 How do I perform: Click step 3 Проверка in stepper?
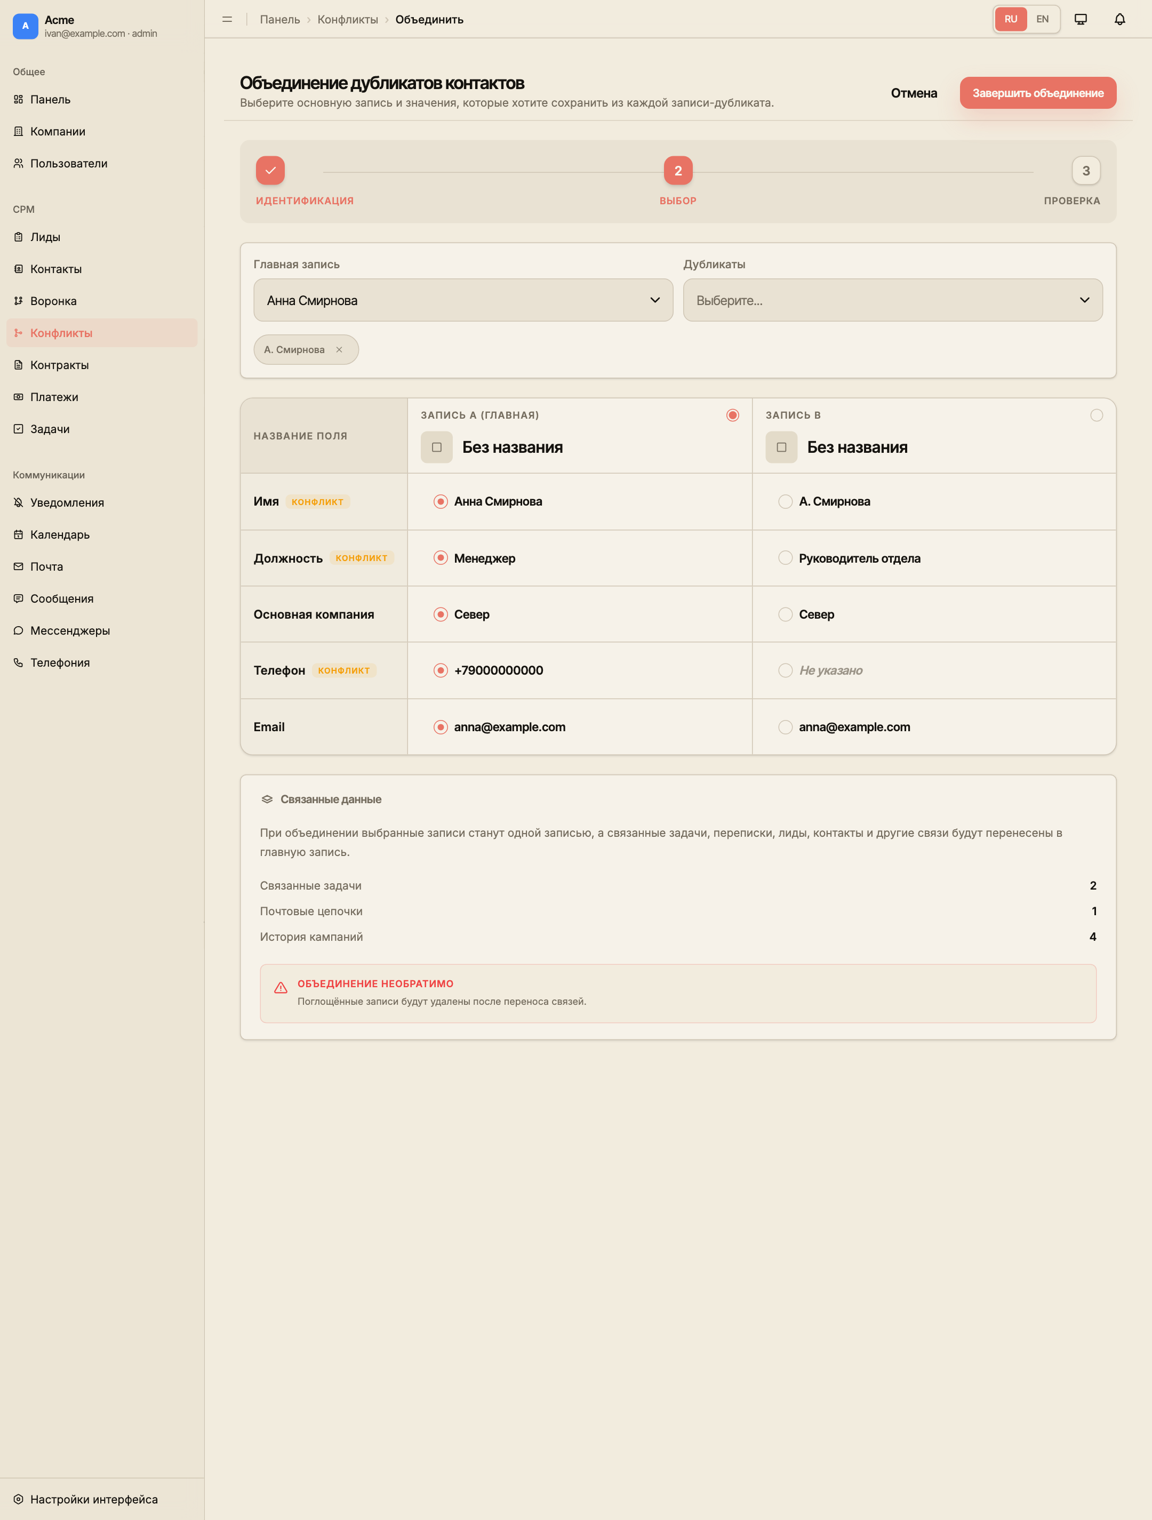[1086, 171]
